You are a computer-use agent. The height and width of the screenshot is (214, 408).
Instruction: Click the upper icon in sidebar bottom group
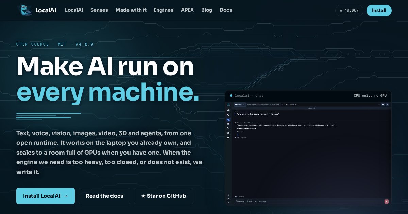(x=228, y=195)
